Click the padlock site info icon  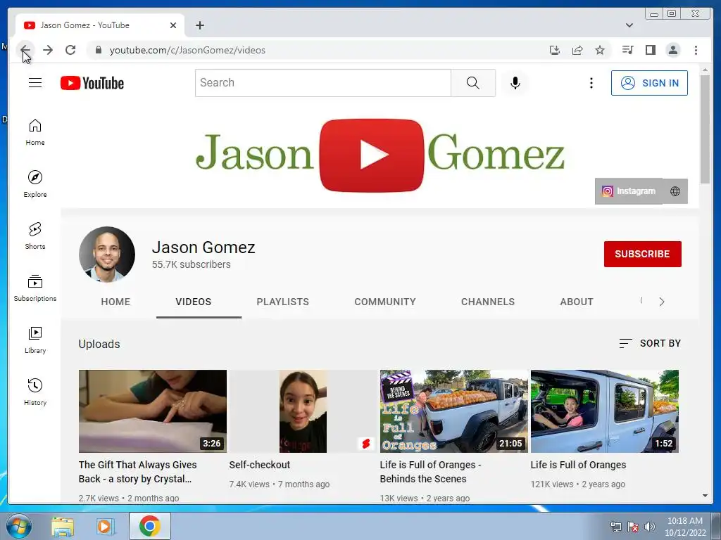click(98, 50)
